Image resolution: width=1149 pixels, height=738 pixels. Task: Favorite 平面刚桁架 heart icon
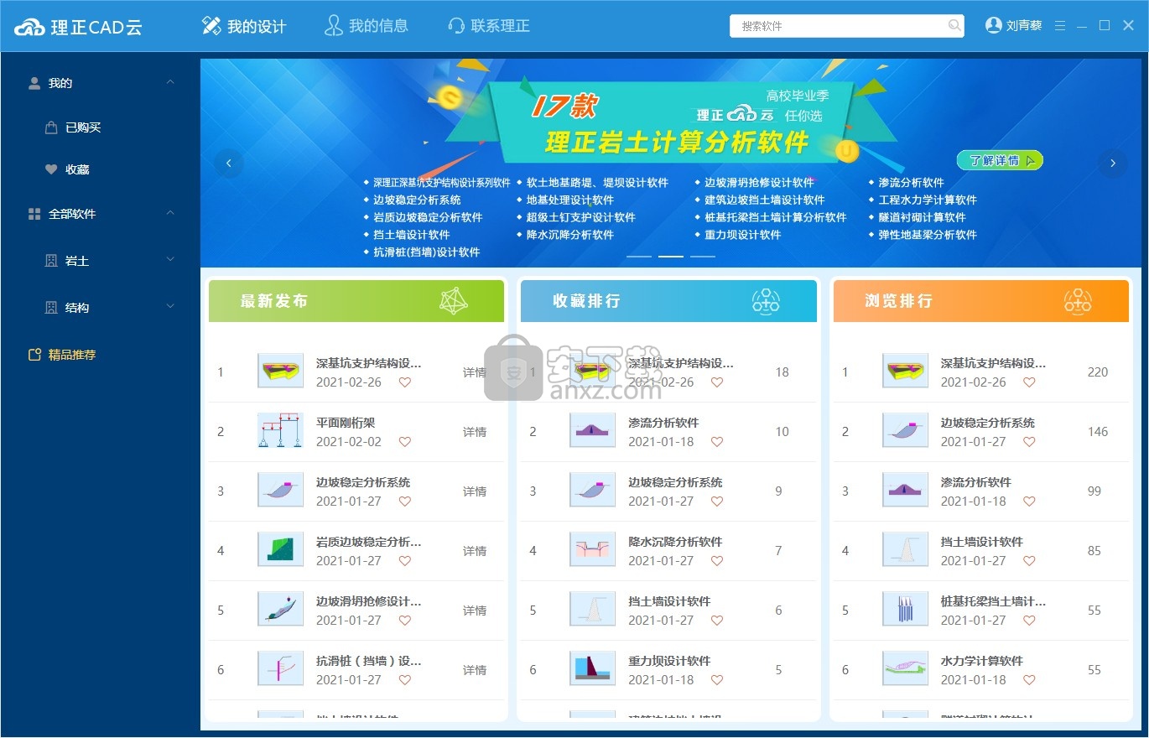[x=405, y=442]
